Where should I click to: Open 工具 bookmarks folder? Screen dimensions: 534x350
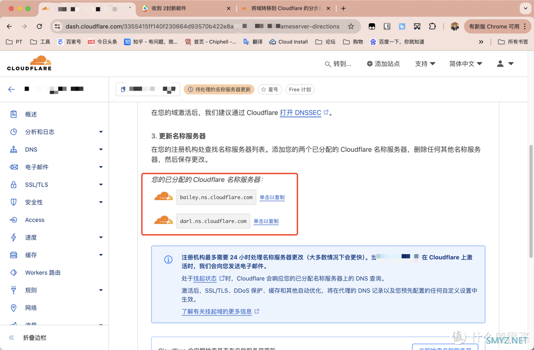[x=40, y=42]
